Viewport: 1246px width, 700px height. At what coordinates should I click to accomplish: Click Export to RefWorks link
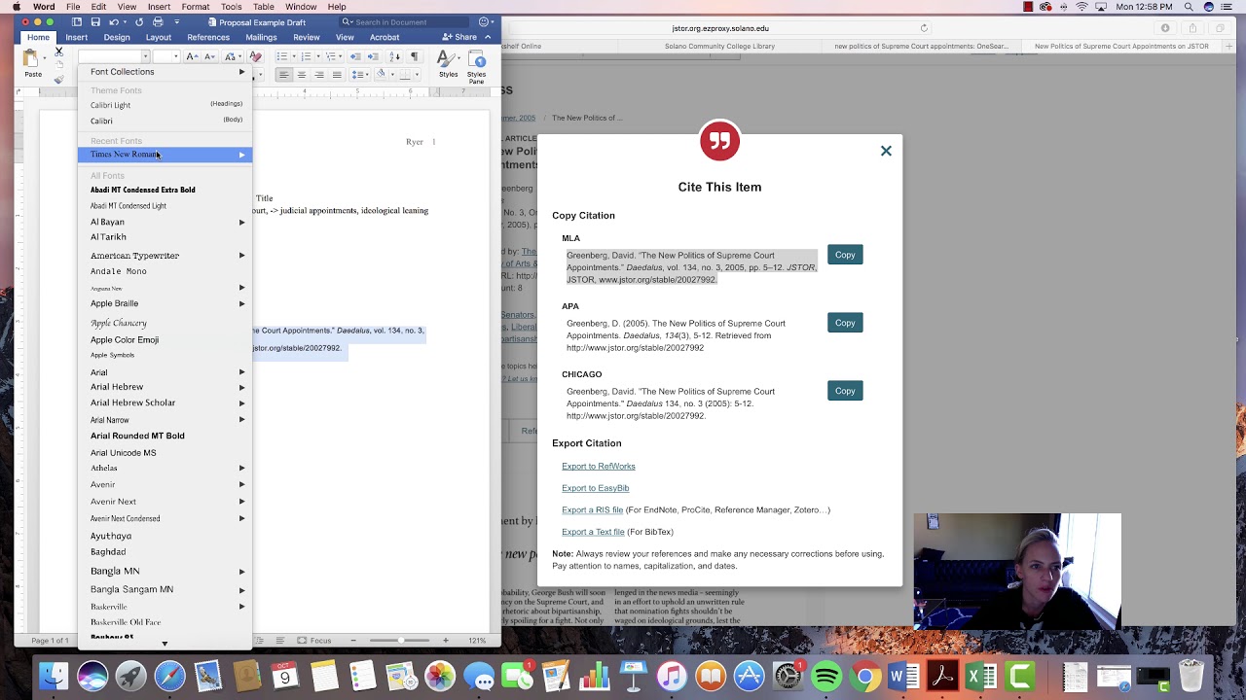(599, 467)
